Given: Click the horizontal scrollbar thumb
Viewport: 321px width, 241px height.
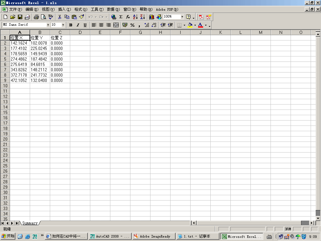Looking at the screenshot, I should (x=305, y=223).
